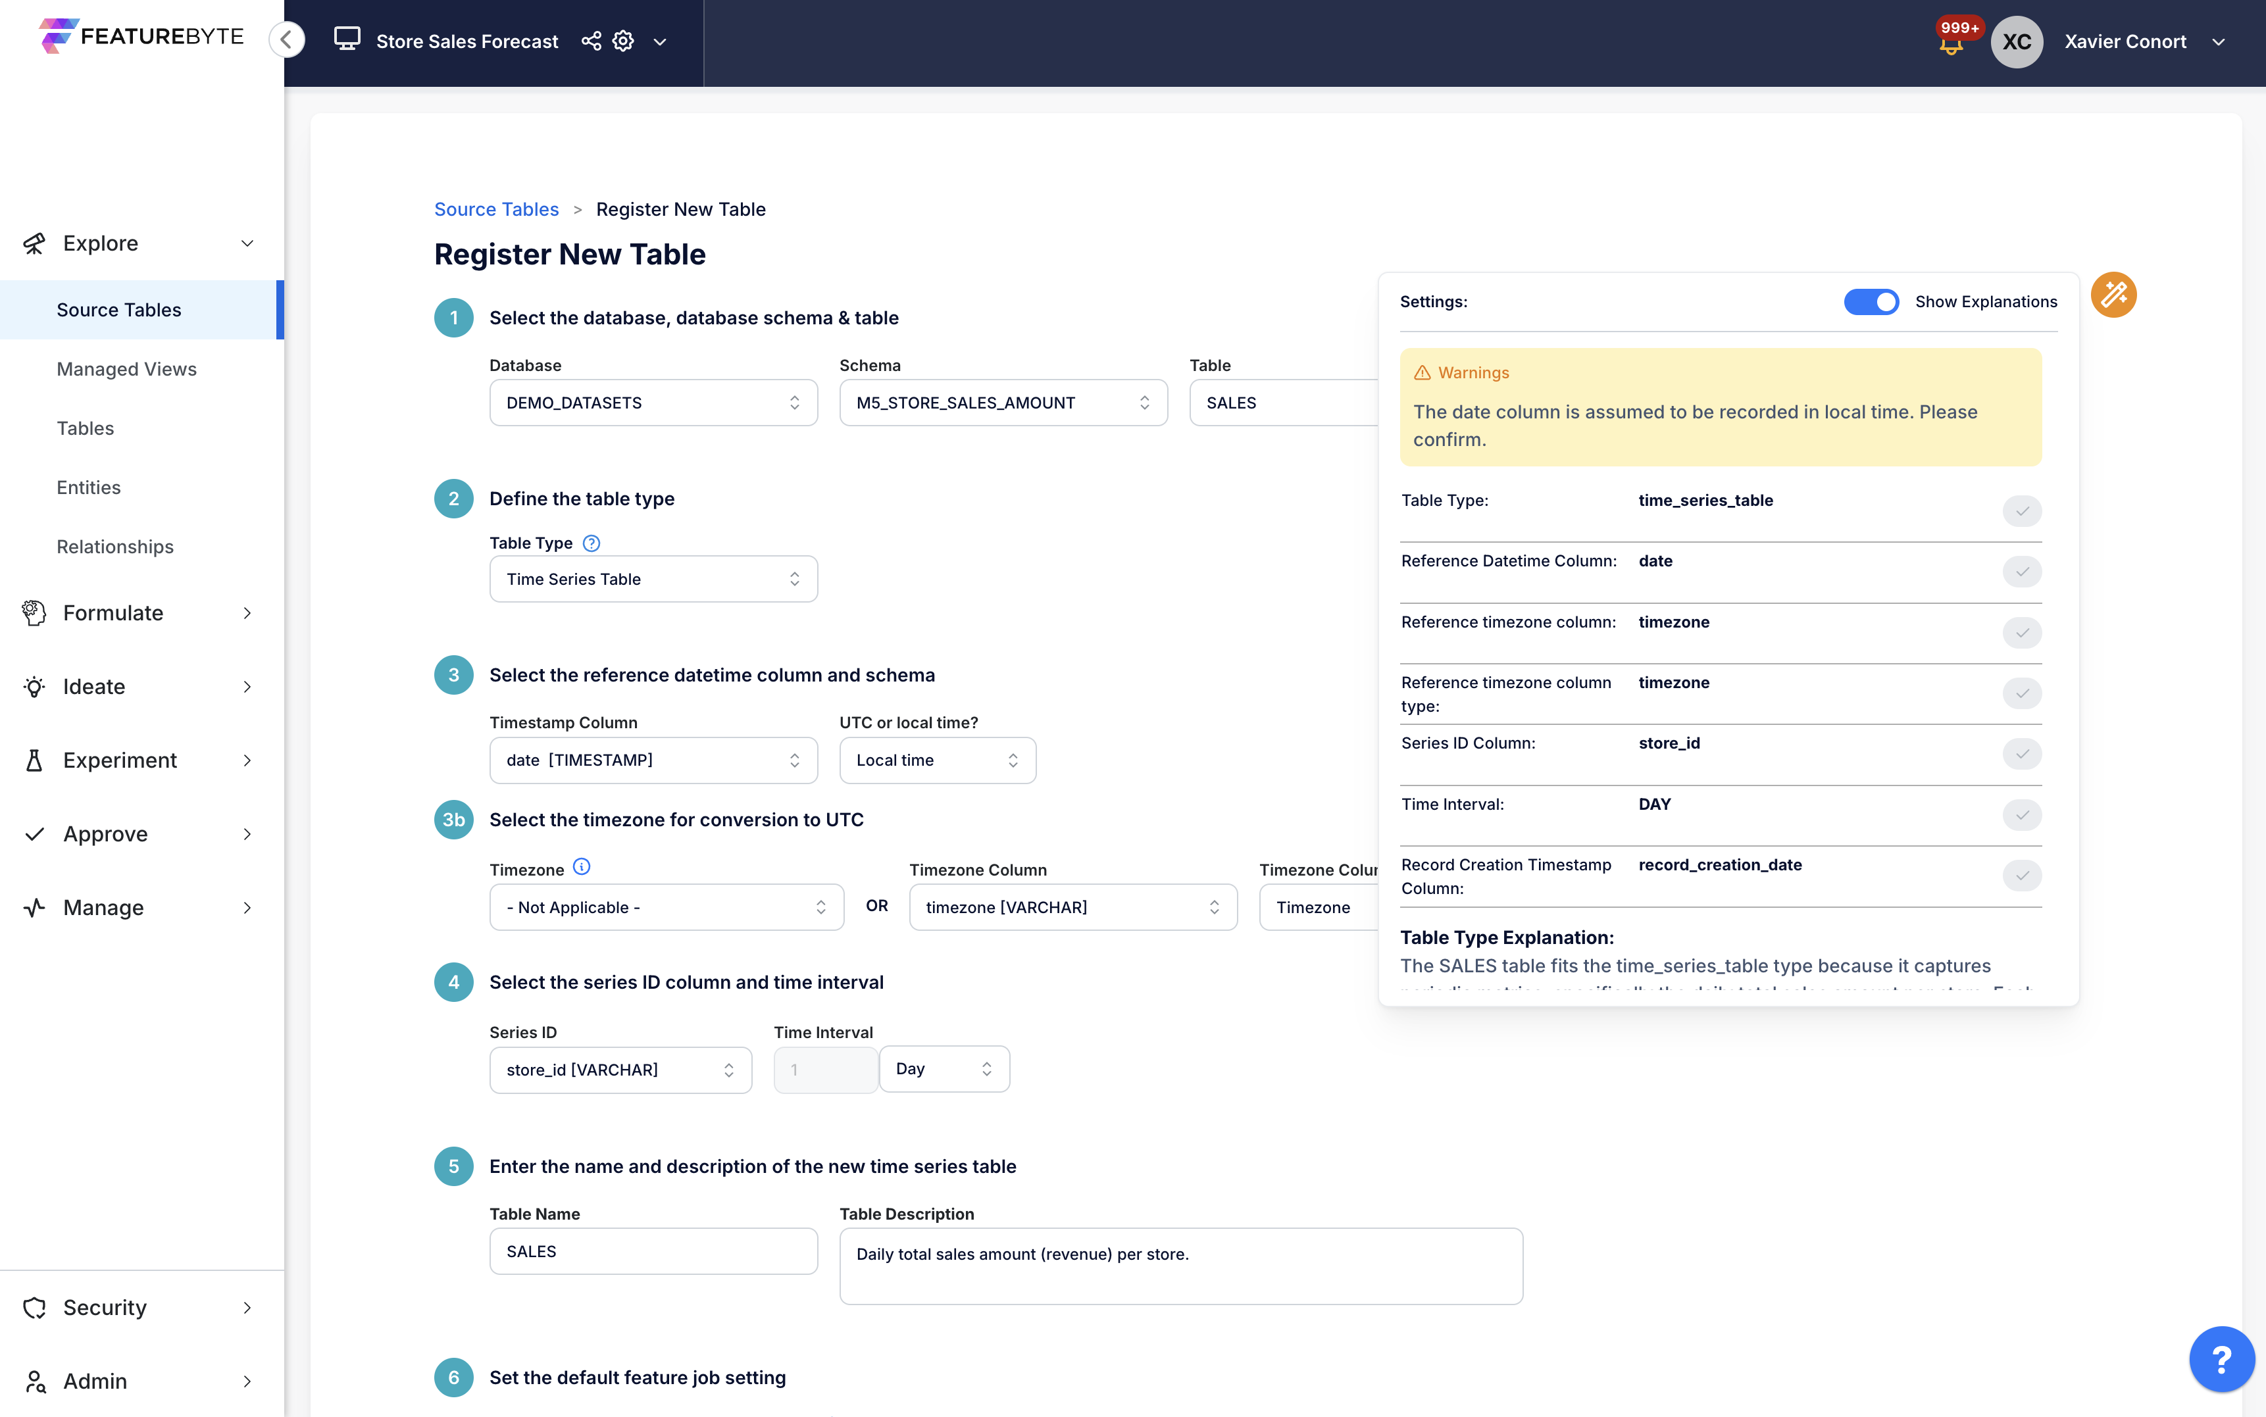Open catalog settings gear icon
The height and width of the screenshot is (1417, 2266).
point(623,41)
